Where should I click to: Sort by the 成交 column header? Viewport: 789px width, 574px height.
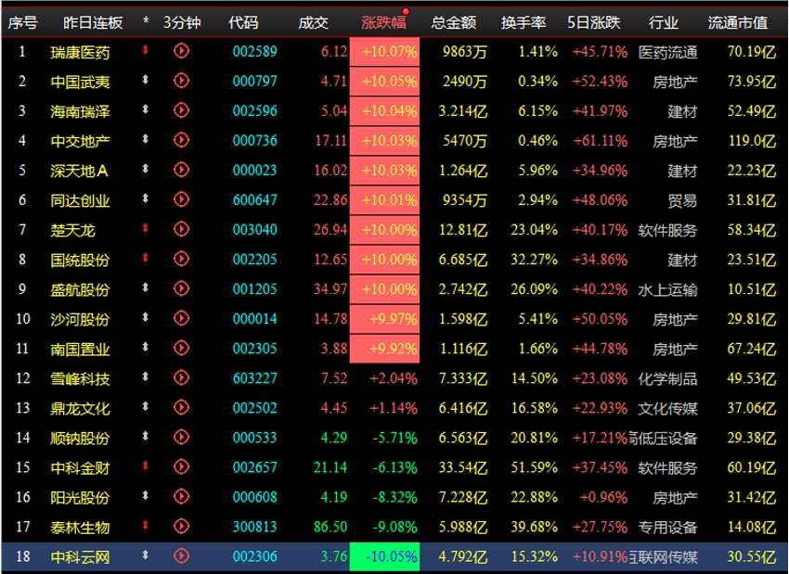pos(313,22)
